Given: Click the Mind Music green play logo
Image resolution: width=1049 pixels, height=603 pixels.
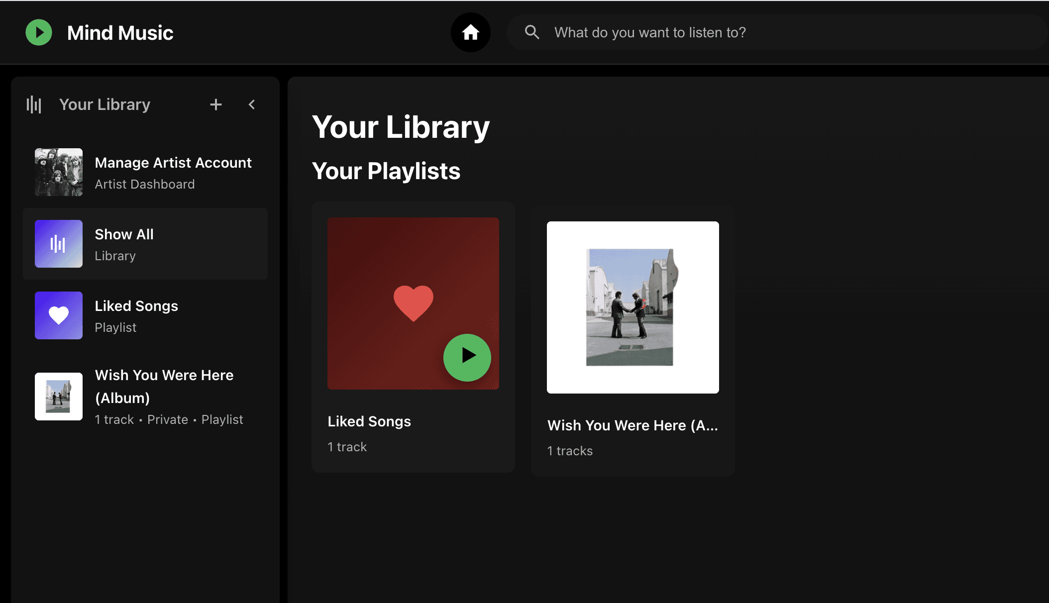Looking at the screenshot, I should tap(39, 32).
